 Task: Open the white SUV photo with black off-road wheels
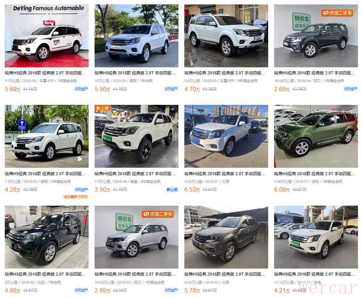[x=136, y=136]
